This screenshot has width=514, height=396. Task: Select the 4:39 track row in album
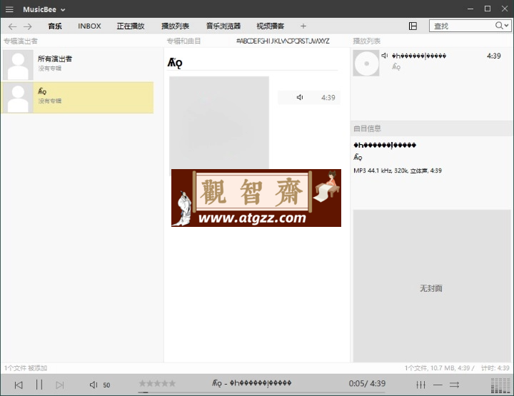(309, 98)
